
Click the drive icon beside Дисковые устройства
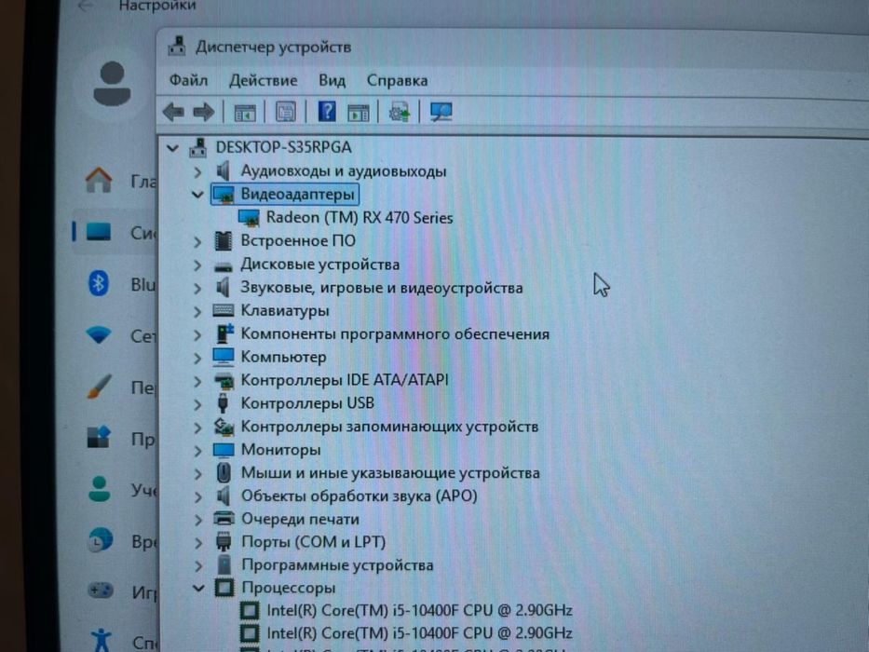click(x=223, y=267)
